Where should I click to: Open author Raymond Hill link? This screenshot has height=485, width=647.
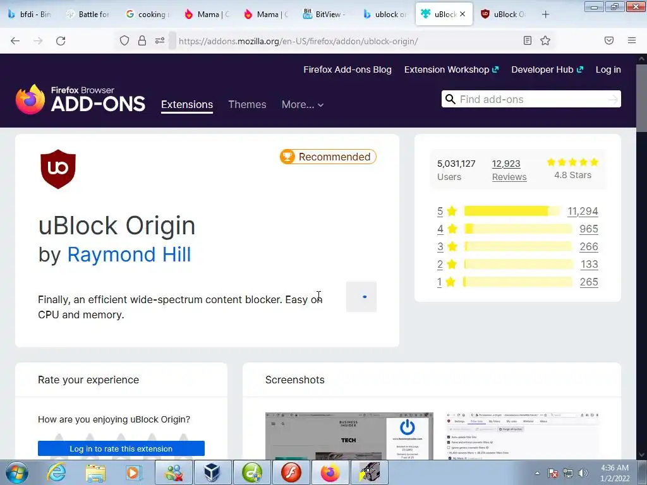(x=129, y=254)
